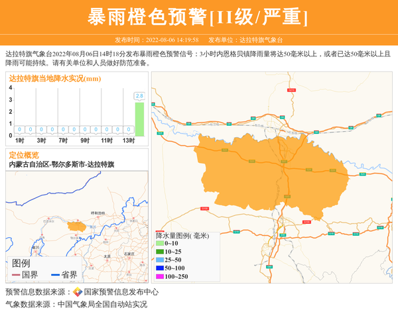Select the green 13时 rainfall bar

click(x=139, y=119)
